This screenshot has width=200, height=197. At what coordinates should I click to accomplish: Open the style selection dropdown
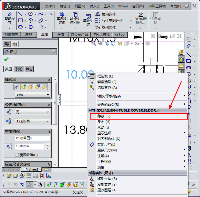pos(33,95)
